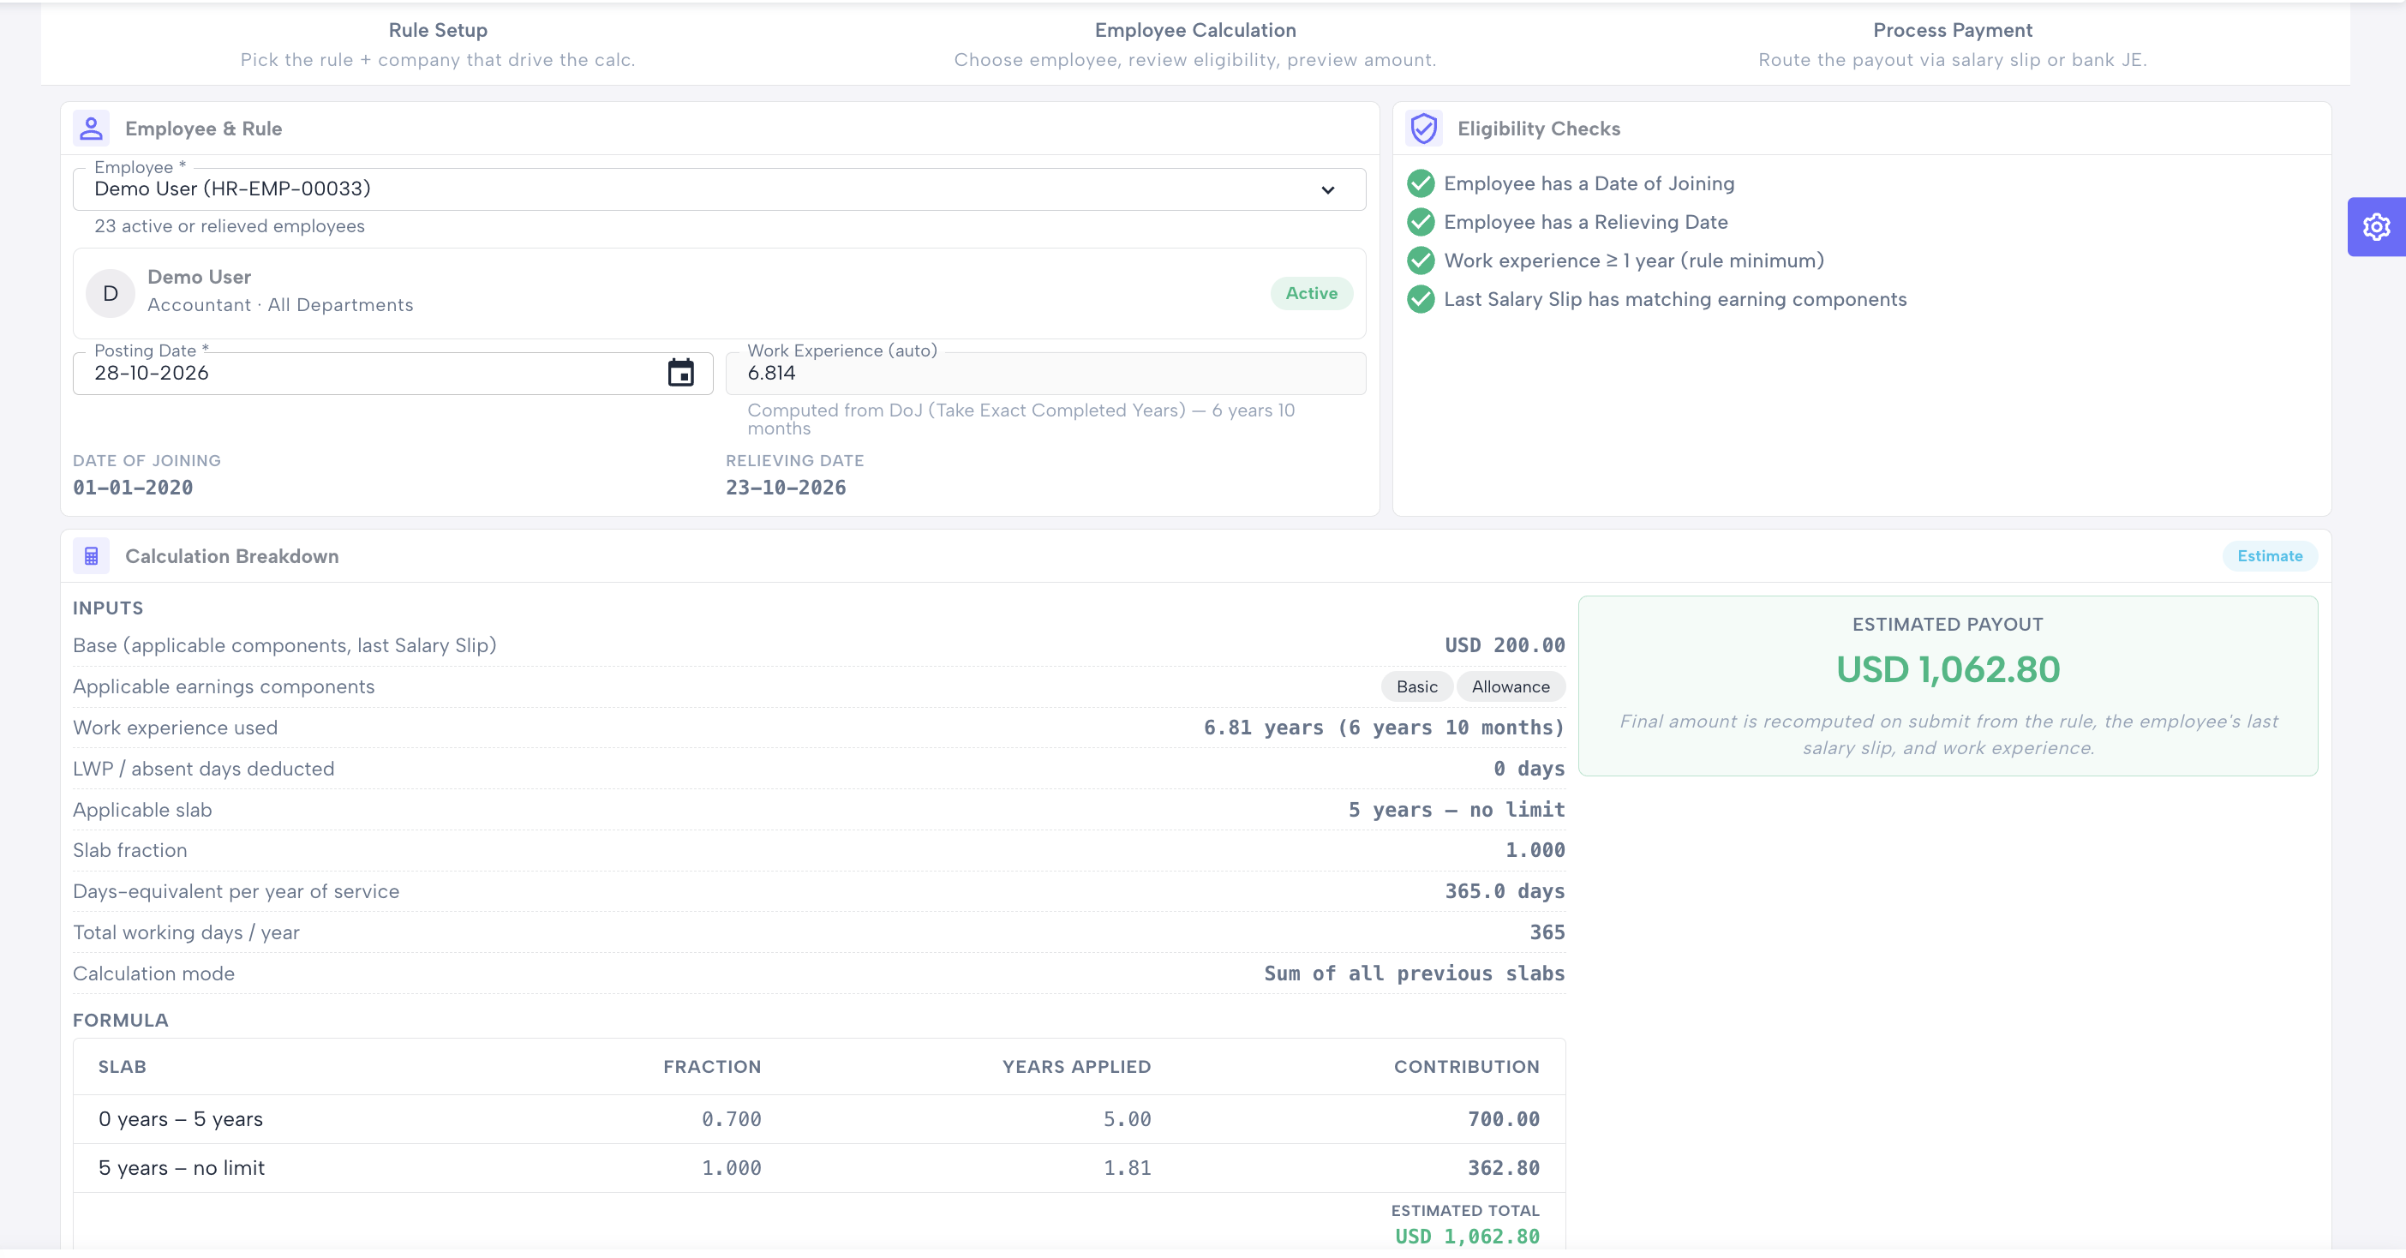This screenshot has height=1258, width=2406.
Task: Open the Employee select field Demo User
Action: (719, 189)
